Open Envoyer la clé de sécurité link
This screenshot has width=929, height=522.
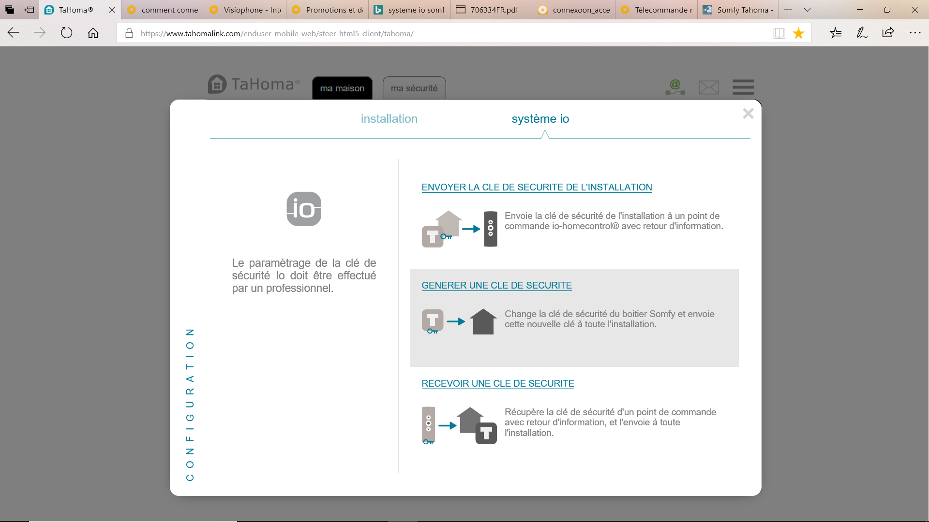(x=537, y=187)
